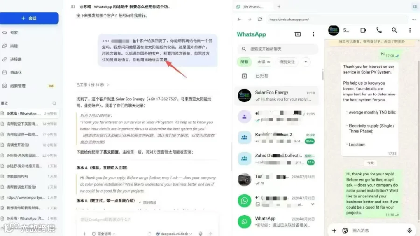420x236 pixels.
Task: Open recent chat 我想请你帮我发邮件
Action: click(29, 208)
